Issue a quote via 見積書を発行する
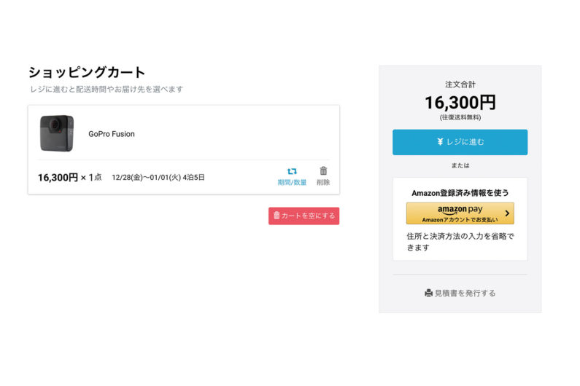This screenshot has height=386, width=580. pyautogui.click(x=460, y=293)
